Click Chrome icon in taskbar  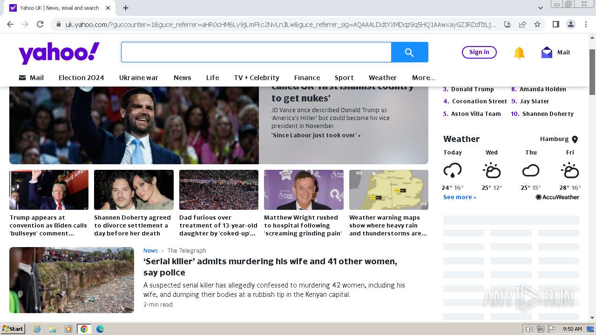tap(84, 329)
